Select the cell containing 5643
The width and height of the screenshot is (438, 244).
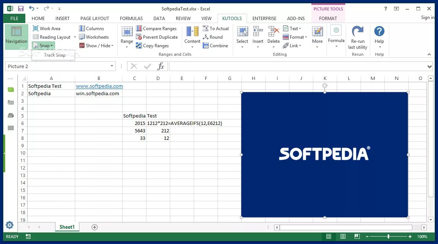pyautogui.click(x=134, y=131)
